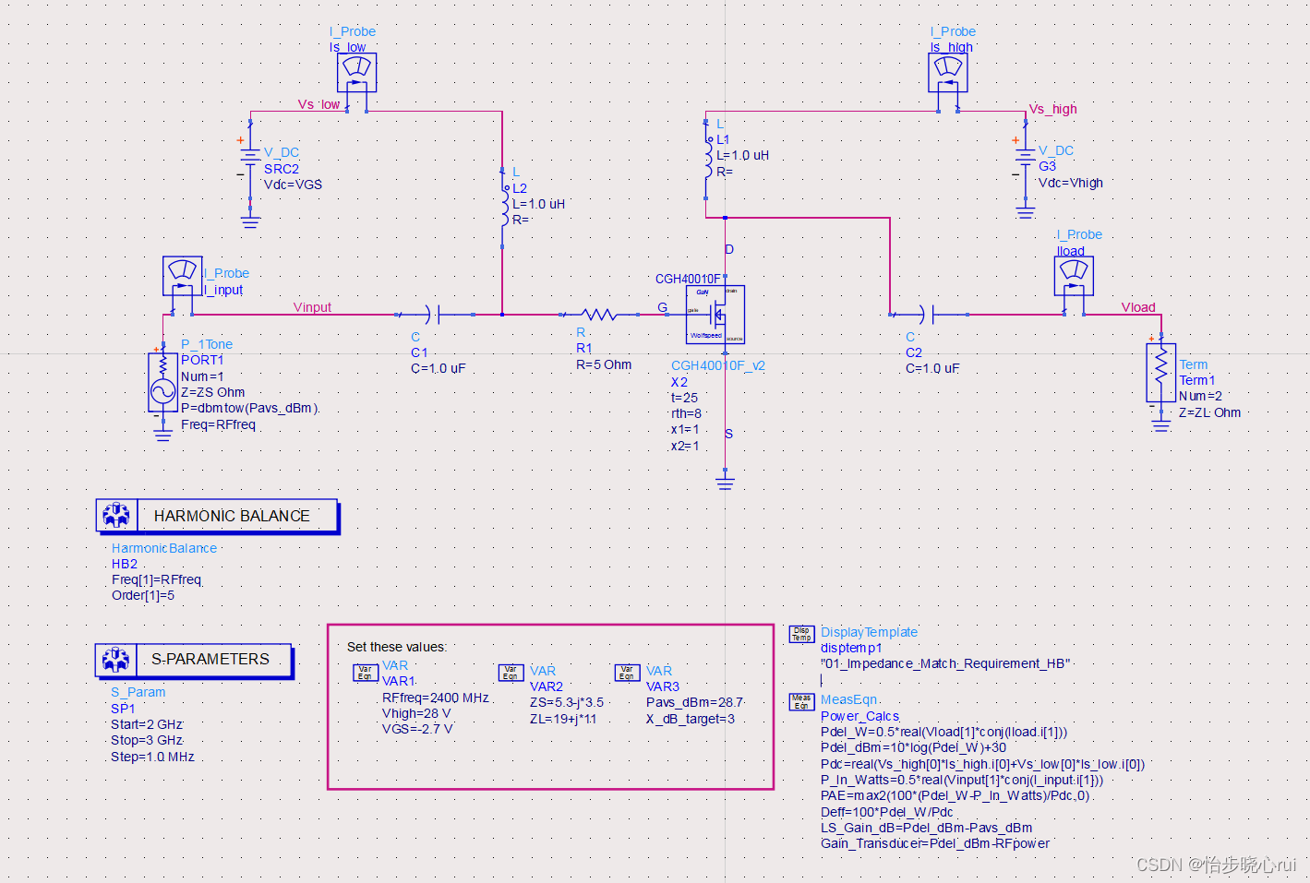The image size is (1310, 883).
Task: Click the Vs_high wire label
Action: pos(1053,109)
